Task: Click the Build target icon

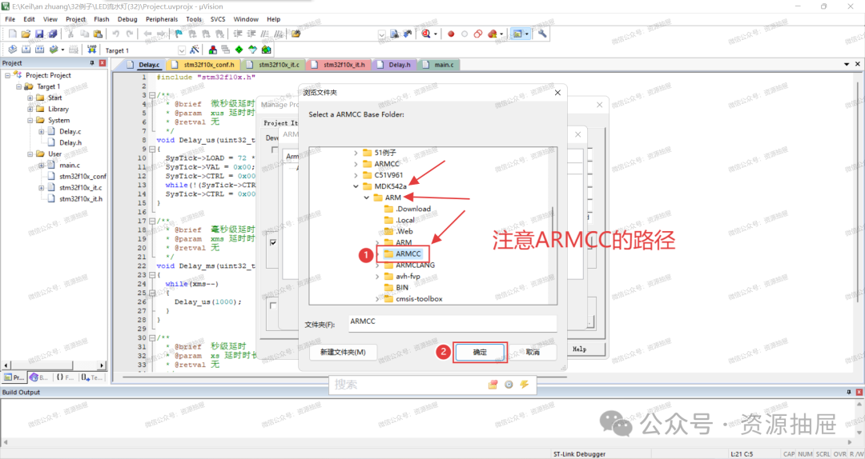Action: [x=26, y=50]
